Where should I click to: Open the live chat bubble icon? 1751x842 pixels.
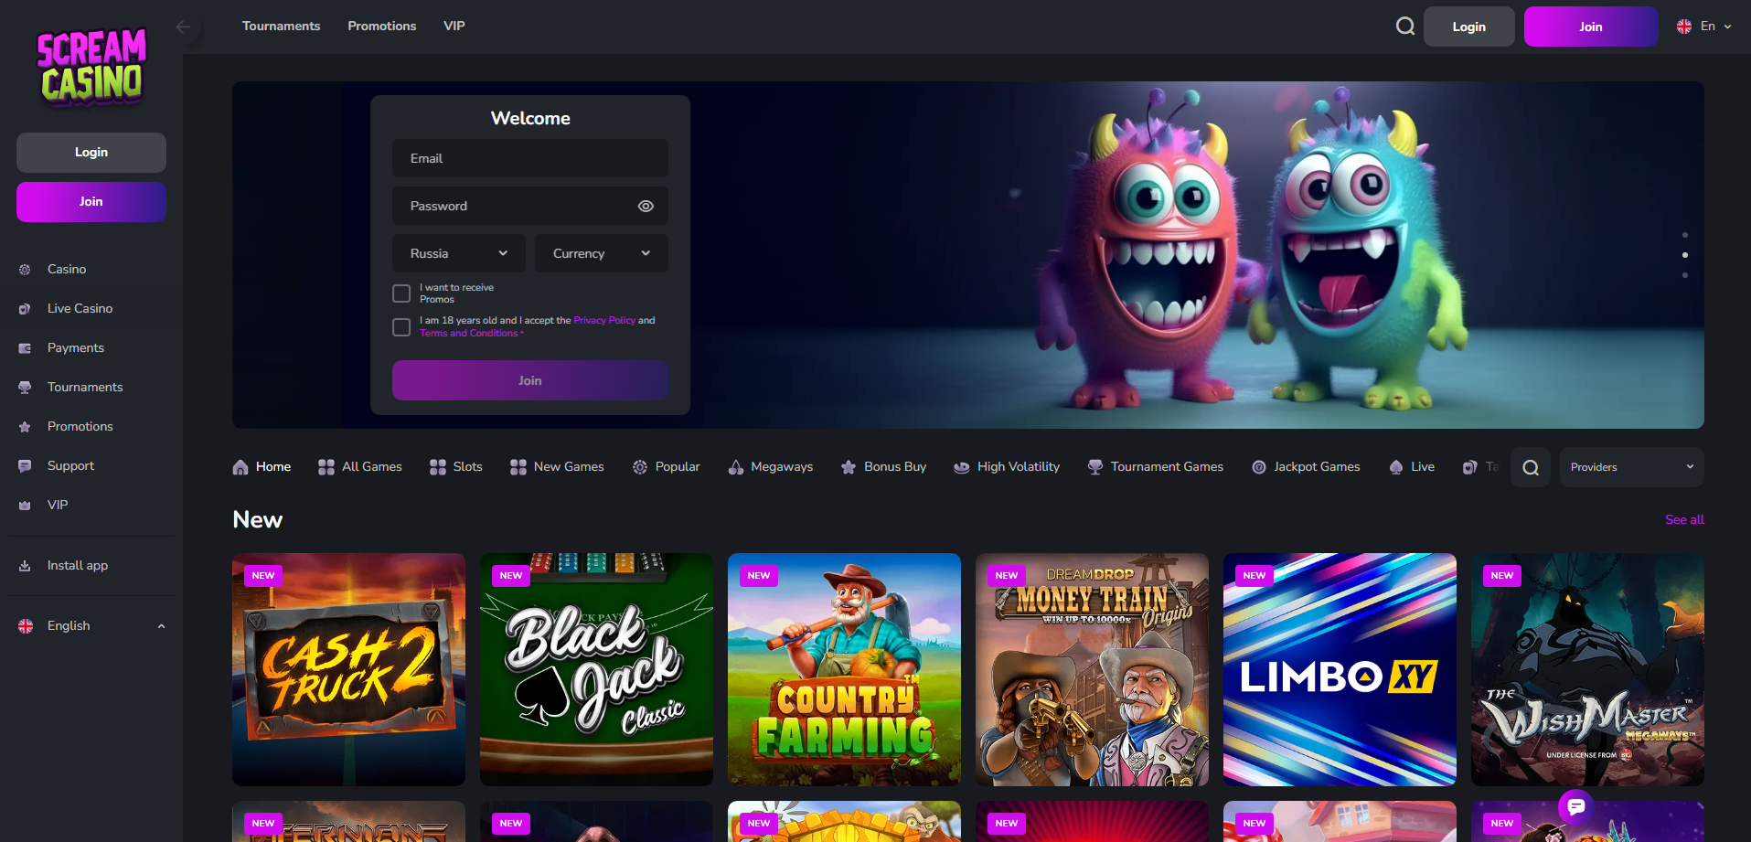(x=1576, y=806)
